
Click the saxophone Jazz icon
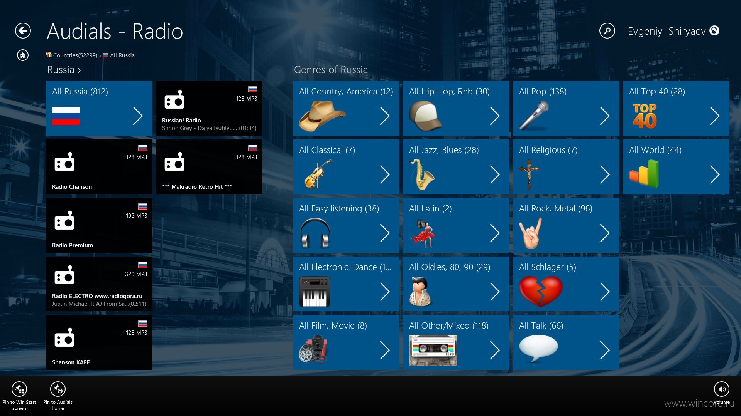pyautogui.click(x=421, y=174)
